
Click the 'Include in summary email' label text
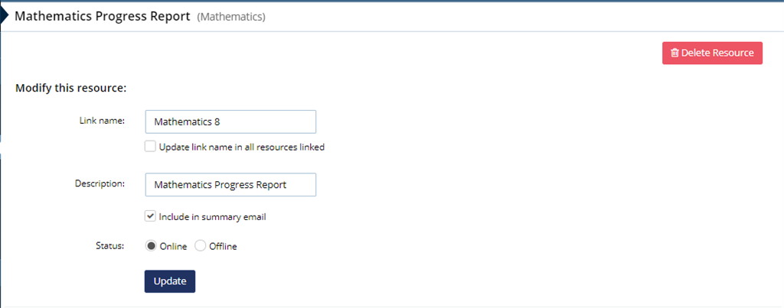213,217
